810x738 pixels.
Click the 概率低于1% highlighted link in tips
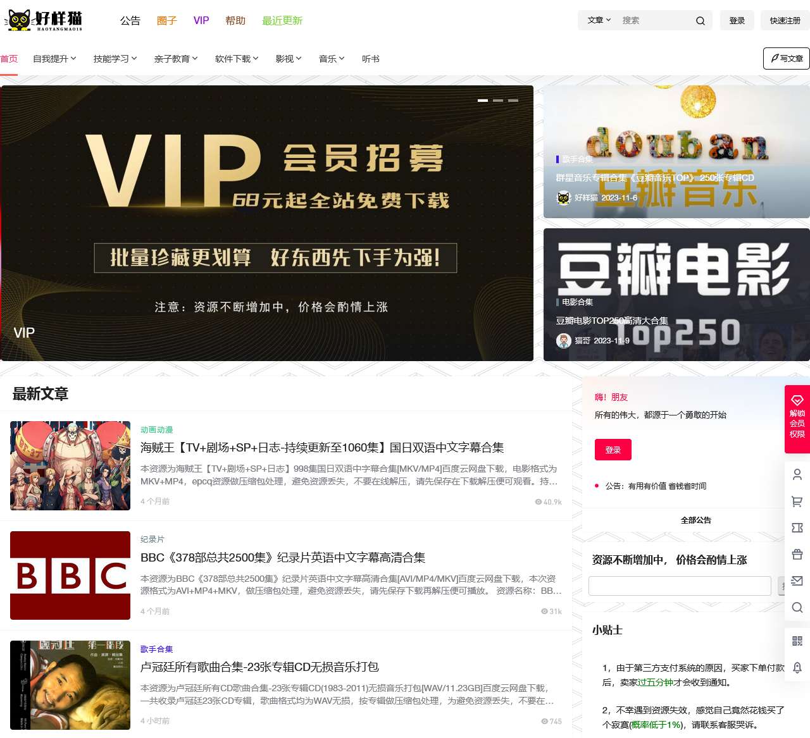tap(656, 725)
